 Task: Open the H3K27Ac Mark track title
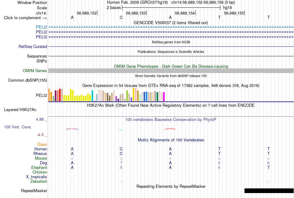click(171, 105)
